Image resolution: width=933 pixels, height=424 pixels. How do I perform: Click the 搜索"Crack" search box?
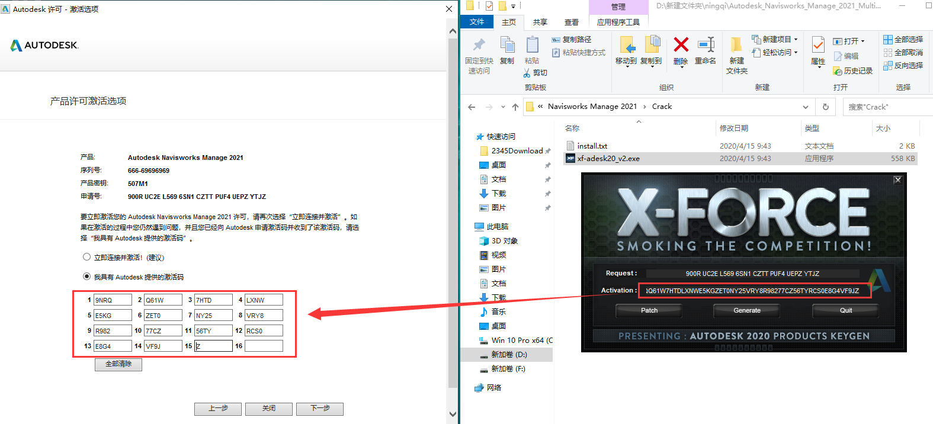click(887, 107)
